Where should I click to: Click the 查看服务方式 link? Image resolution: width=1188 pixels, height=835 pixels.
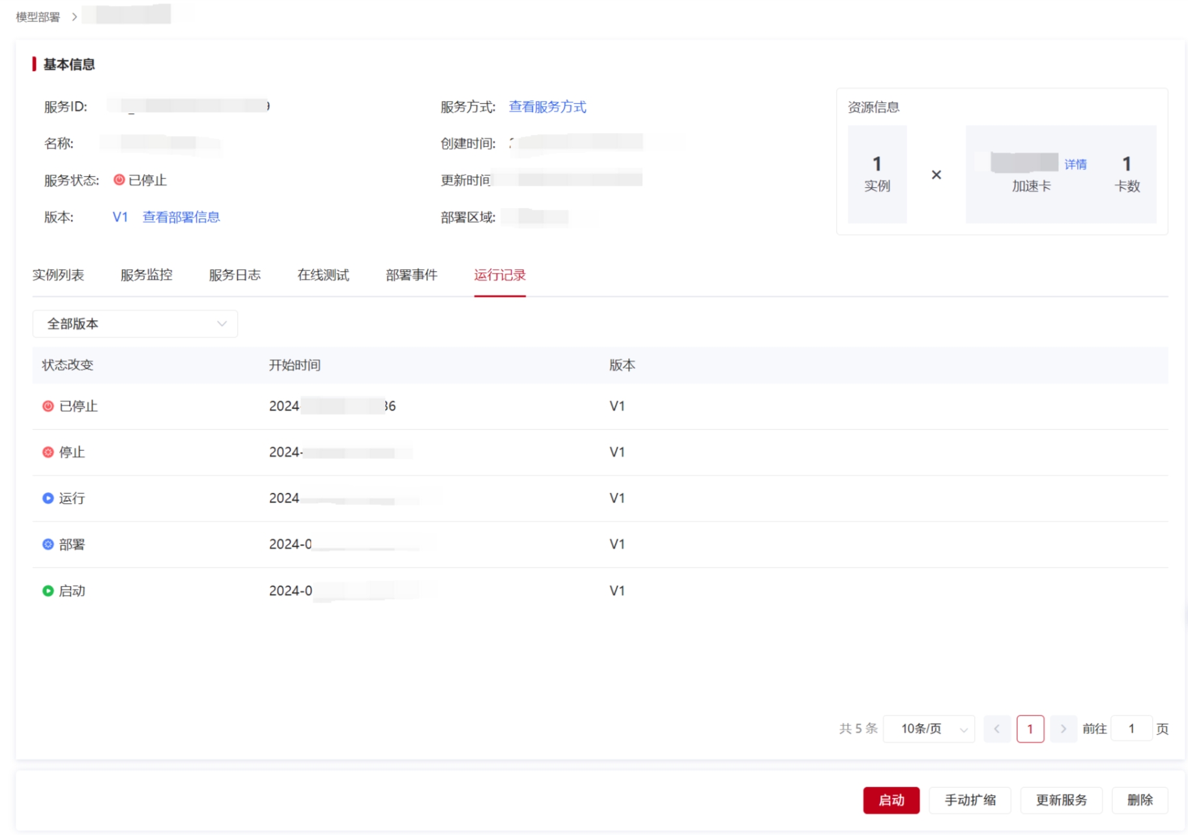click(x=547, y=107)
